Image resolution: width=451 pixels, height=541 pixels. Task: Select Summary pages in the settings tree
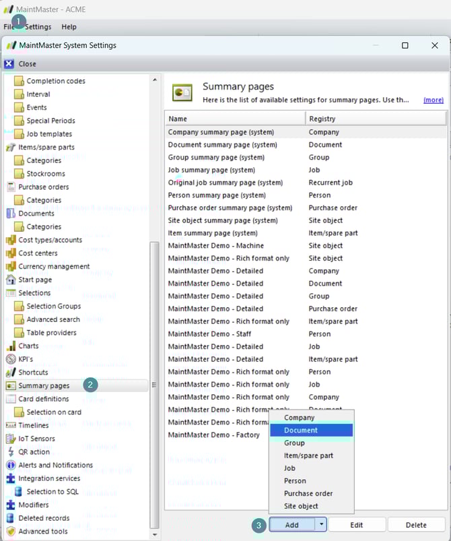[x=44, y=386]
